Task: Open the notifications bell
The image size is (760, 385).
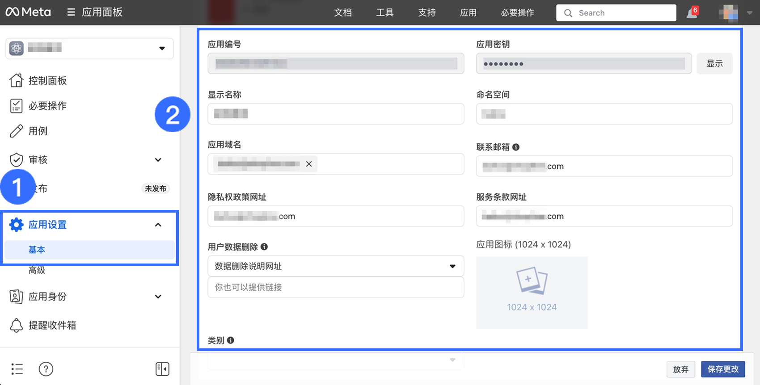Action: pyautogui.click(x=692, y=13)
